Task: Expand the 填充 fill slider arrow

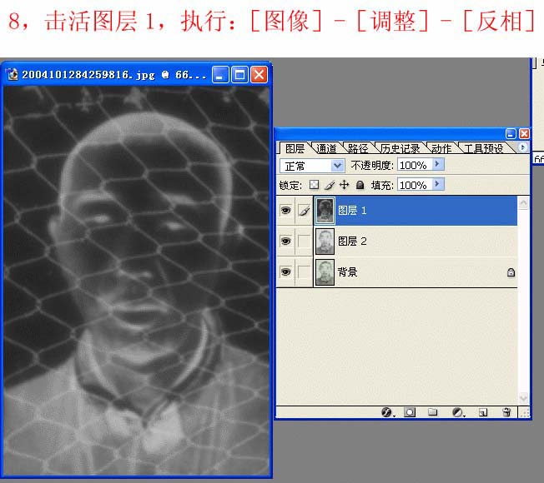Action: pos(438,185)
